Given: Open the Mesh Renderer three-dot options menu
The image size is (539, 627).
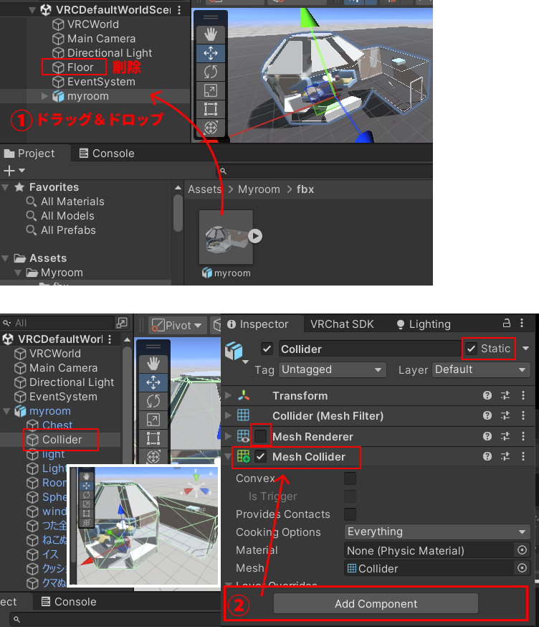Looking at the screenshot, I should tap(523, 436).
